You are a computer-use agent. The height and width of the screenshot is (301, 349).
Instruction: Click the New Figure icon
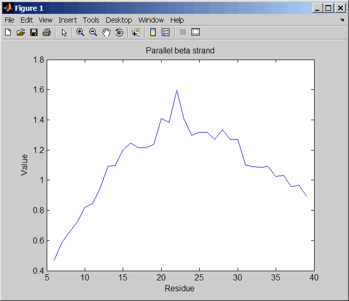click(x=8, y=32)
